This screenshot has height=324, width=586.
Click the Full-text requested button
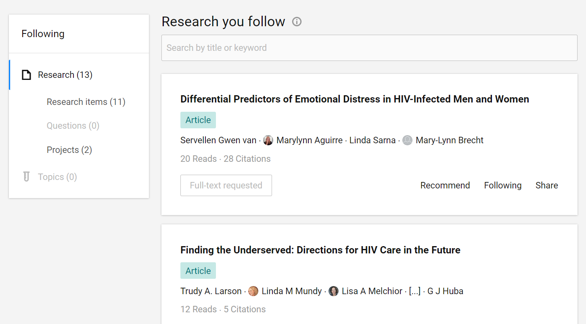[226, 186]
